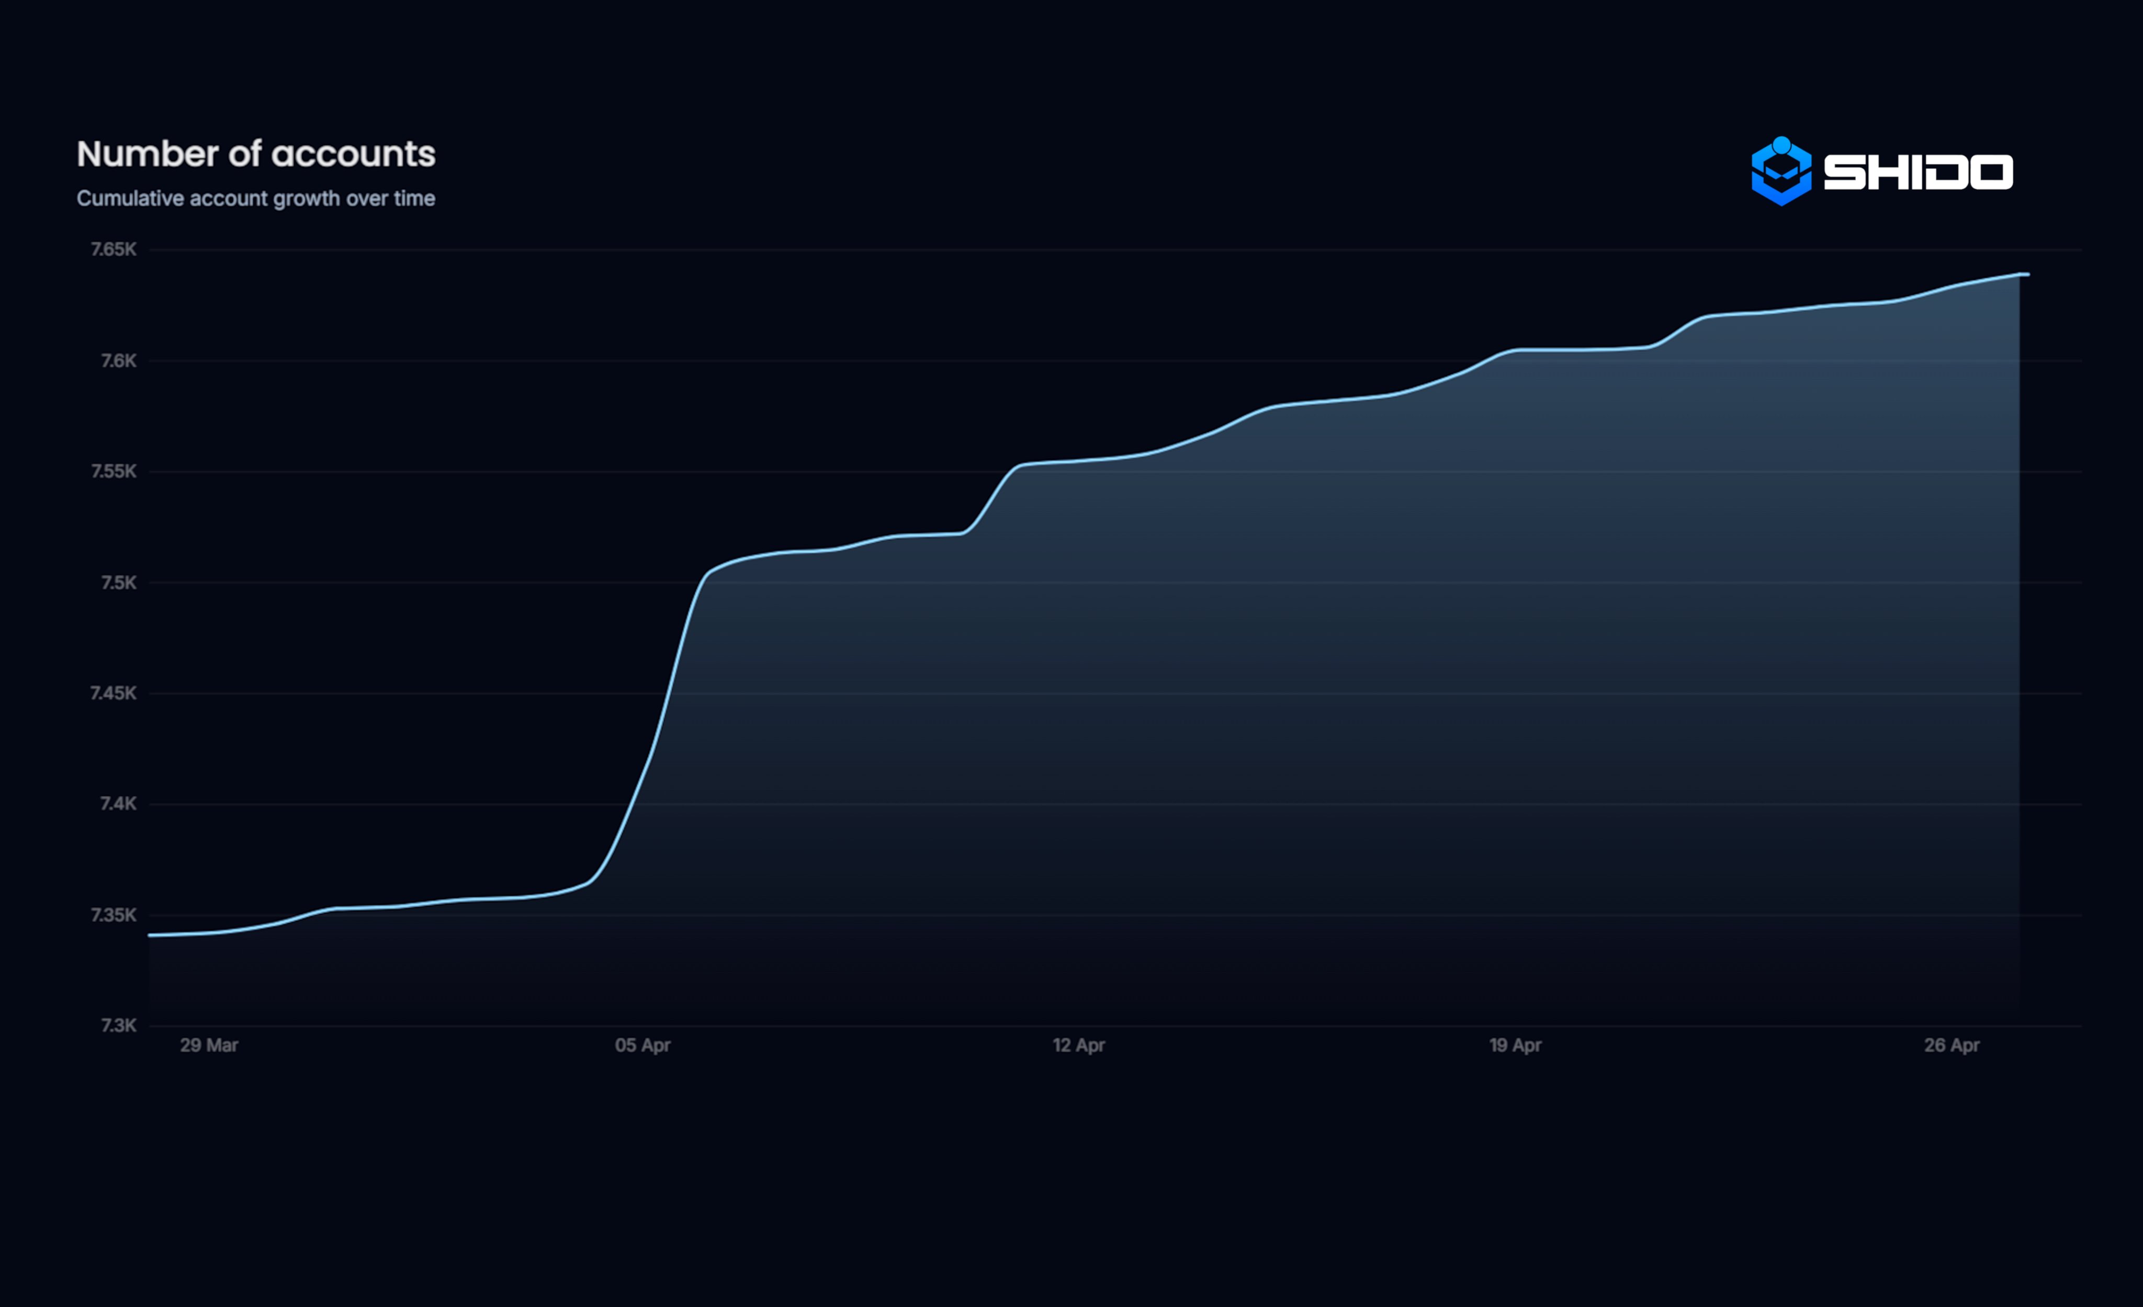Click the 12 Apr x-axis label
The width and height of the screenshot is (2143, 1307).
coord(1078,1045)
